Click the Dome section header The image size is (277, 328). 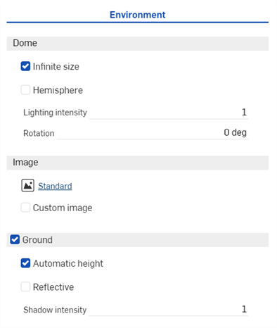click(x=138, y=44)
